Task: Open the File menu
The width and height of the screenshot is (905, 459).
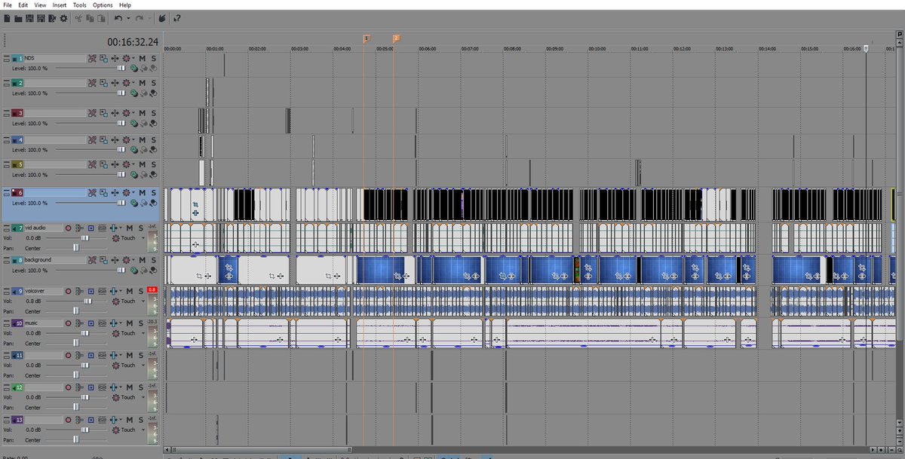Action: click(8, 5)
